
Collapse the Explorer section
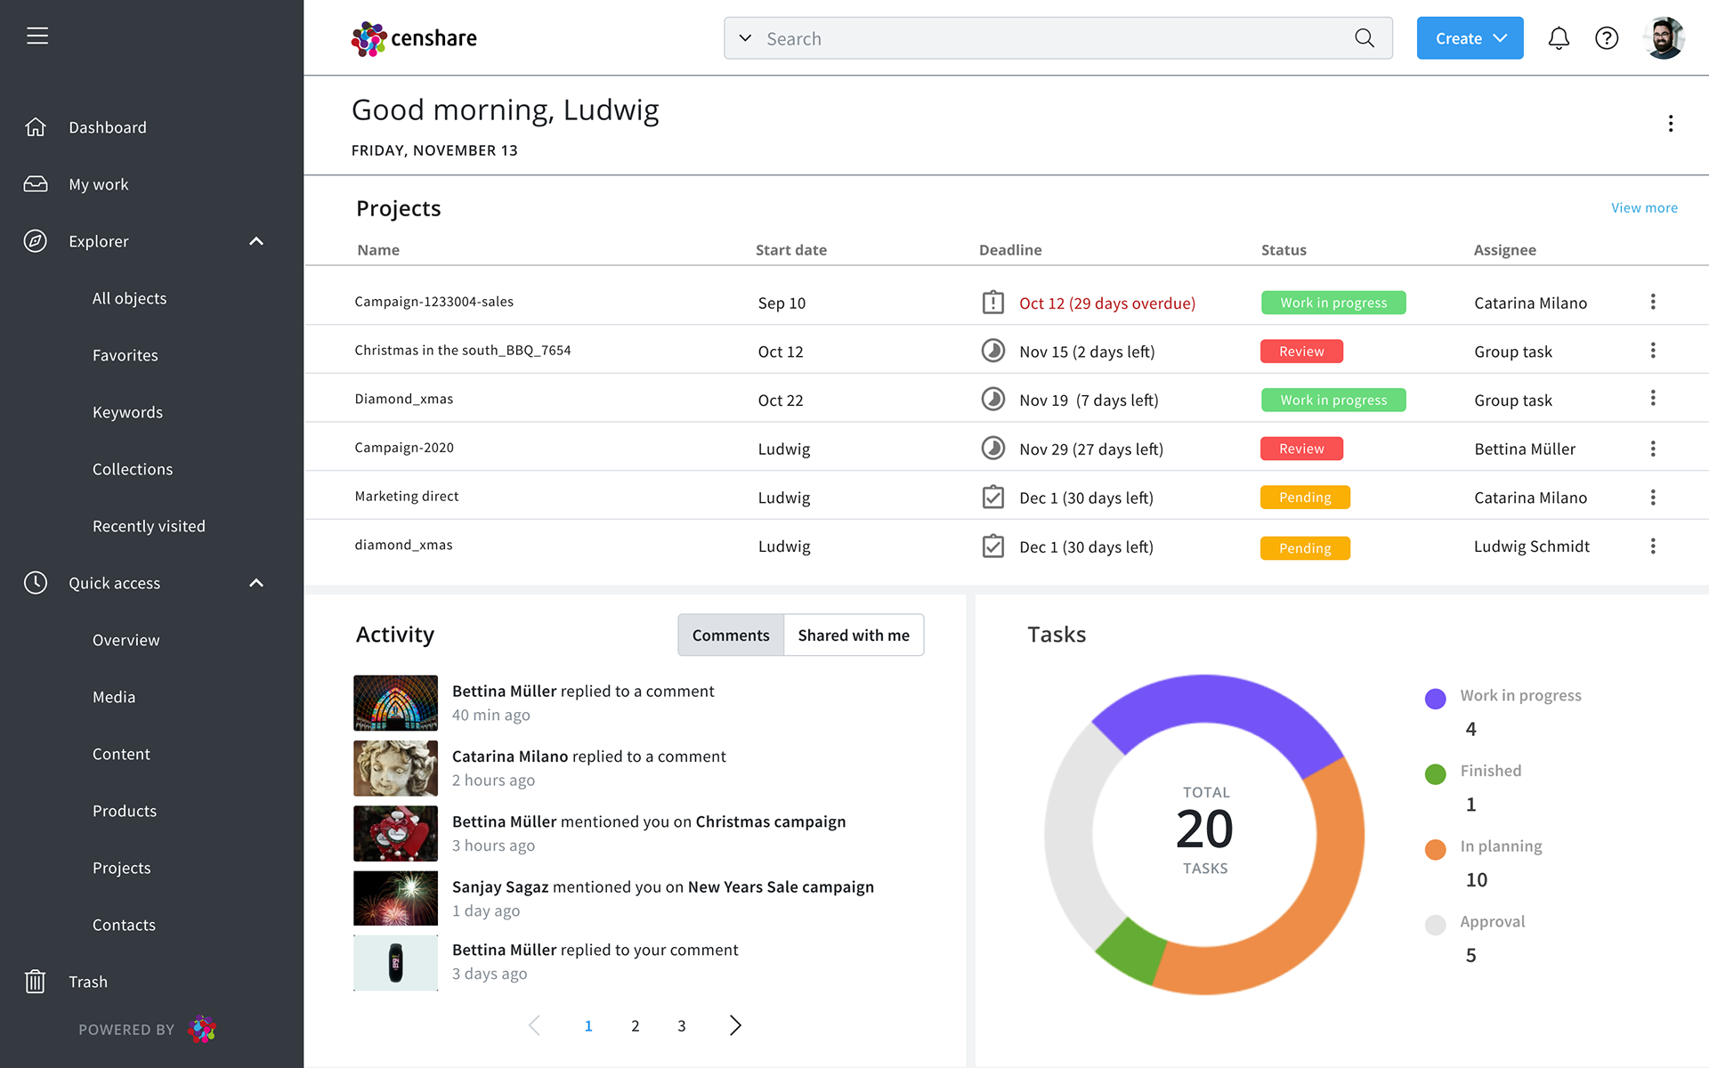click(x=256, y=241)
